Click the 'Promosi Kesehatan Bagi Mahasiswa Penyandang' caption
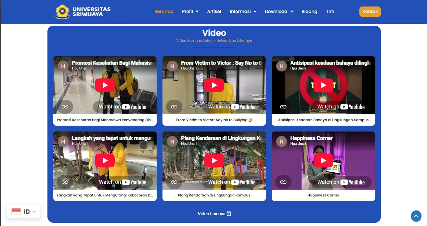The height and width of the screenshot is (226, 427). pos(105,120)
